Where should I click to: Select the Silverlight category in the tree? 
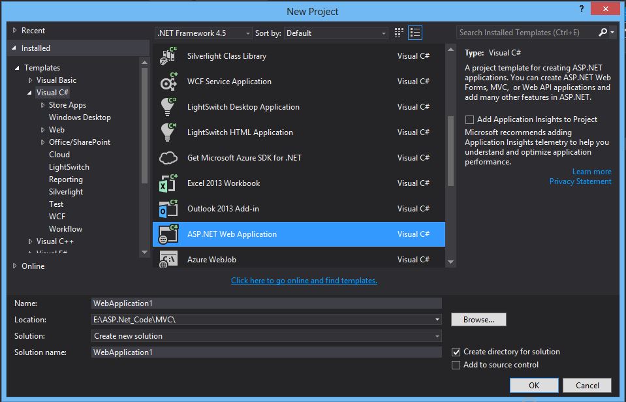click(x=66, y=192)
